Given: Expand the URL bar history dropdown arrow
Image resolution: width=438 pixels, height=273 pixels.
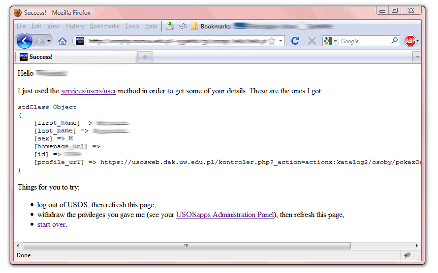Looking at the screenshot, I should click(281, 41).
